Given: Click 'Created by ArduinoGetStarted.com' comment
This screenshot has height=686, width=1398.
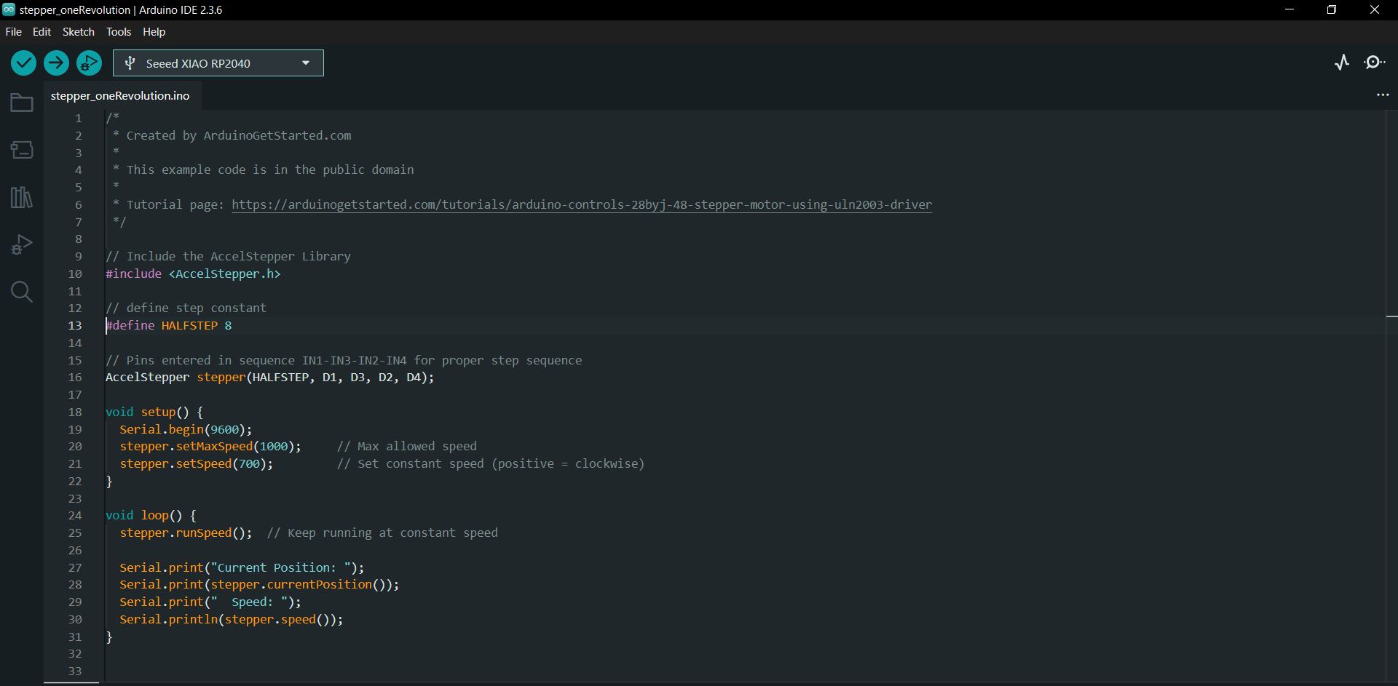Looking at the screenshot, I should tap(239, 135).
